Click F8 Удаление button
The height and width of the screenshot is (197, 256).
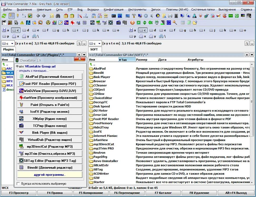199,193
